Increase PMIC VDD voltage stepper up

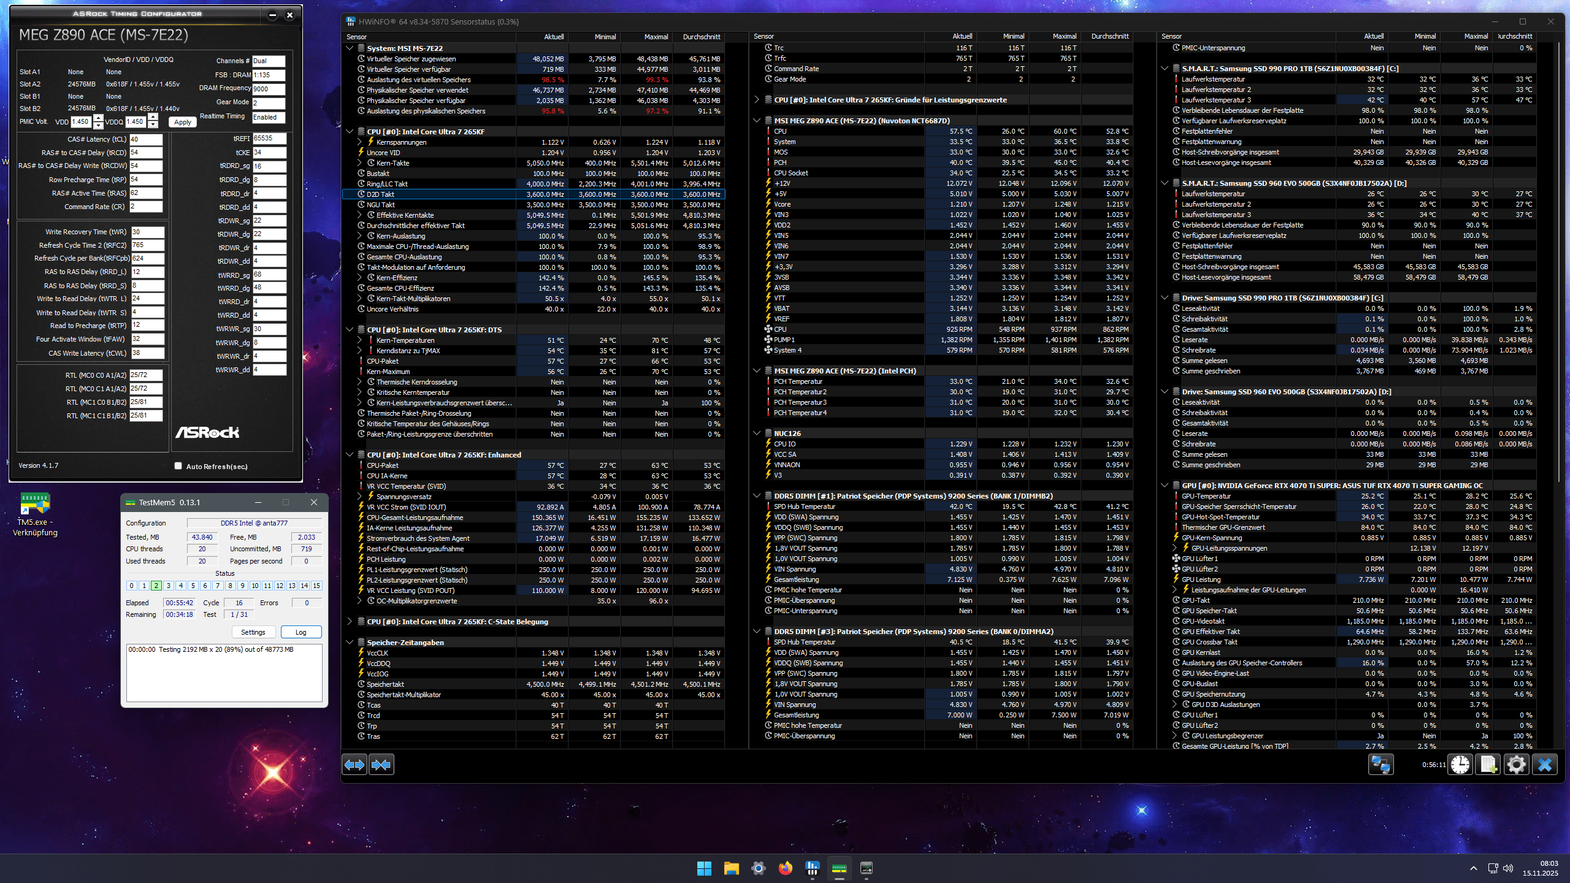point(98,118)
